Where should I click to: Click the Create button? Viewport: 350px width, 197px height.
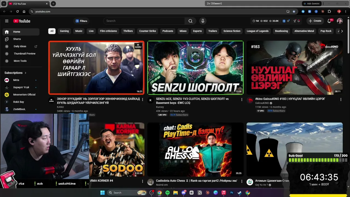[315, 21]
